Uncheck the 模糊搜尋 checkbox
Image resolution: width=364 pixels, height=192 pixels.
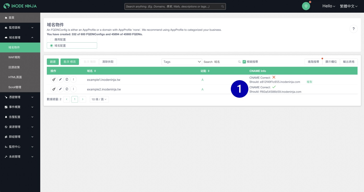(244, 62)
